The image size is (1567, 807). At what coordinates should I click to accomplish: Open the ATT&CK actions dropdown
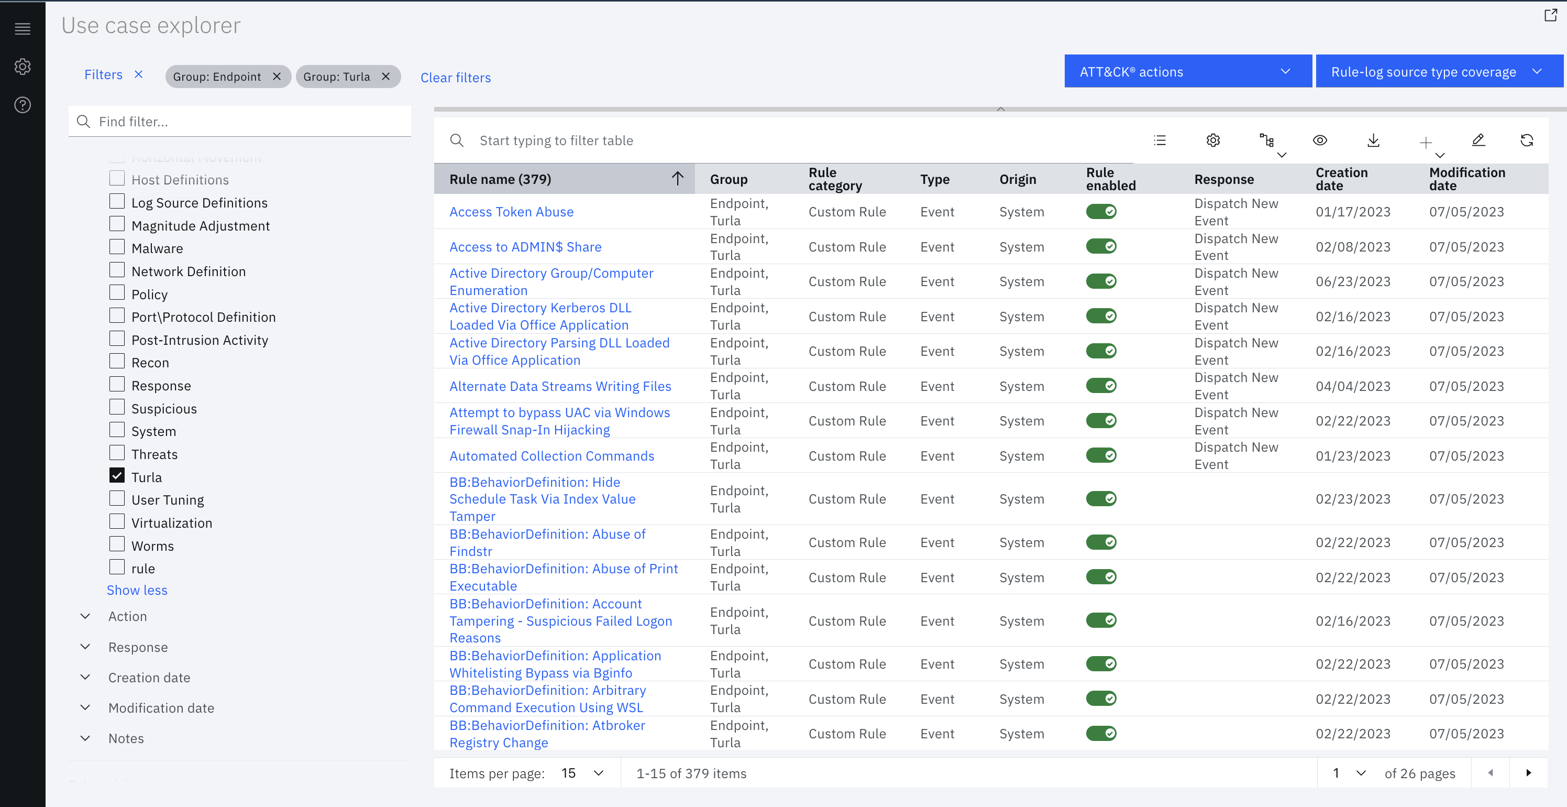pyautogui.click(x=1187, y=71)
